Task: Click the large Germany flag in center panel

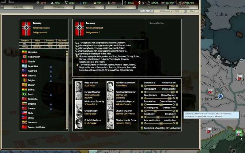Action: pos(80,28)
